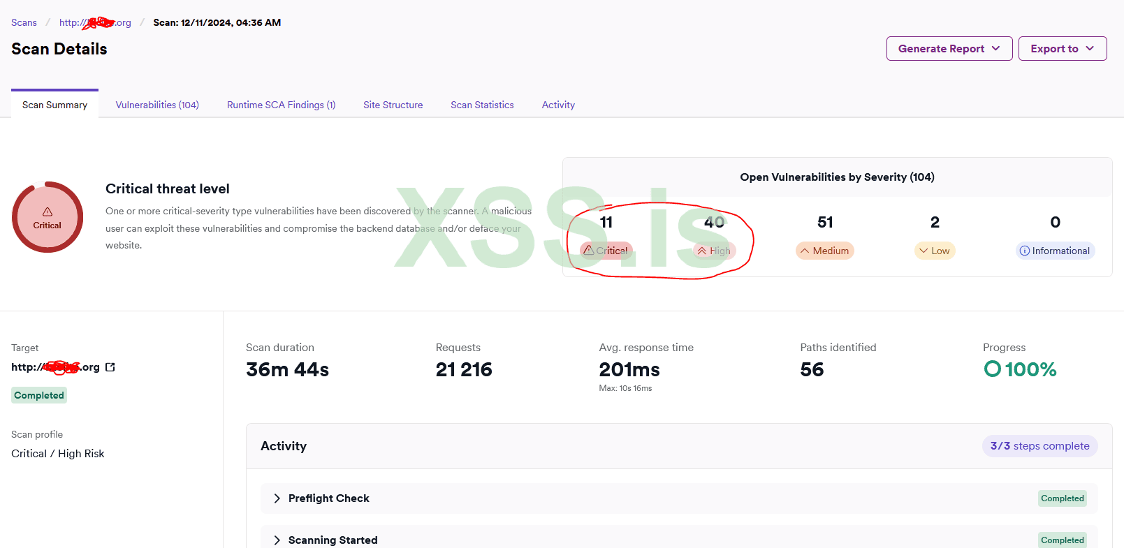
Task: Switch to the Vulnerabilities (104) tab
Action: coord(157,105)
